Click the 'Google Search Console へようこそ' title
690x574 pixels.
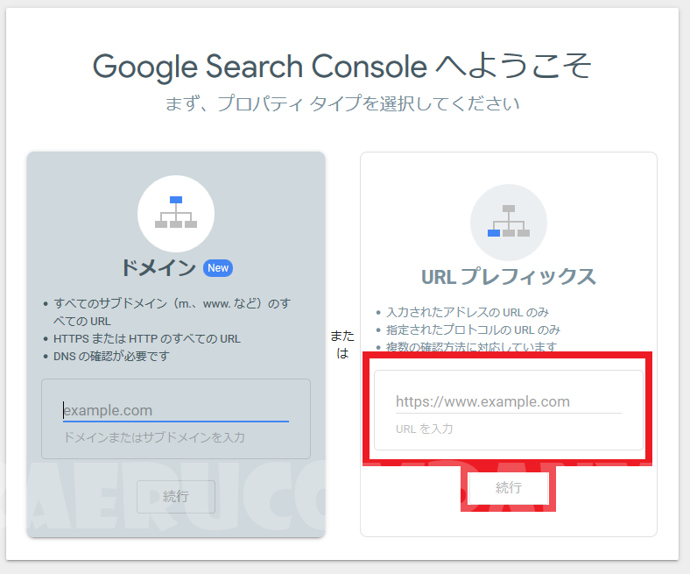341,67
